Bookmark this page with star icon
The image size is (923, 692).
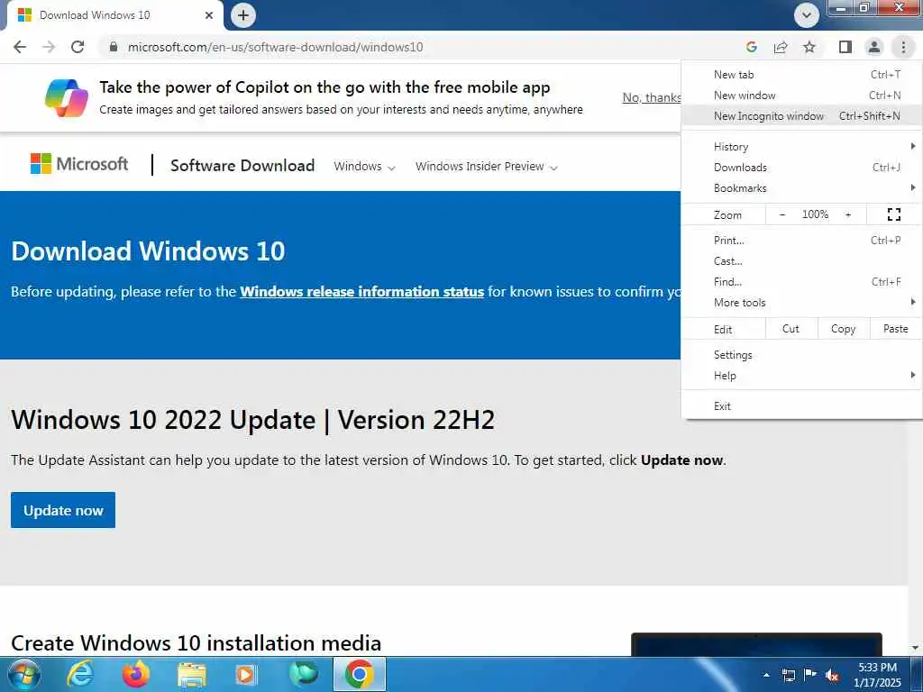click(x=809, y=47)
